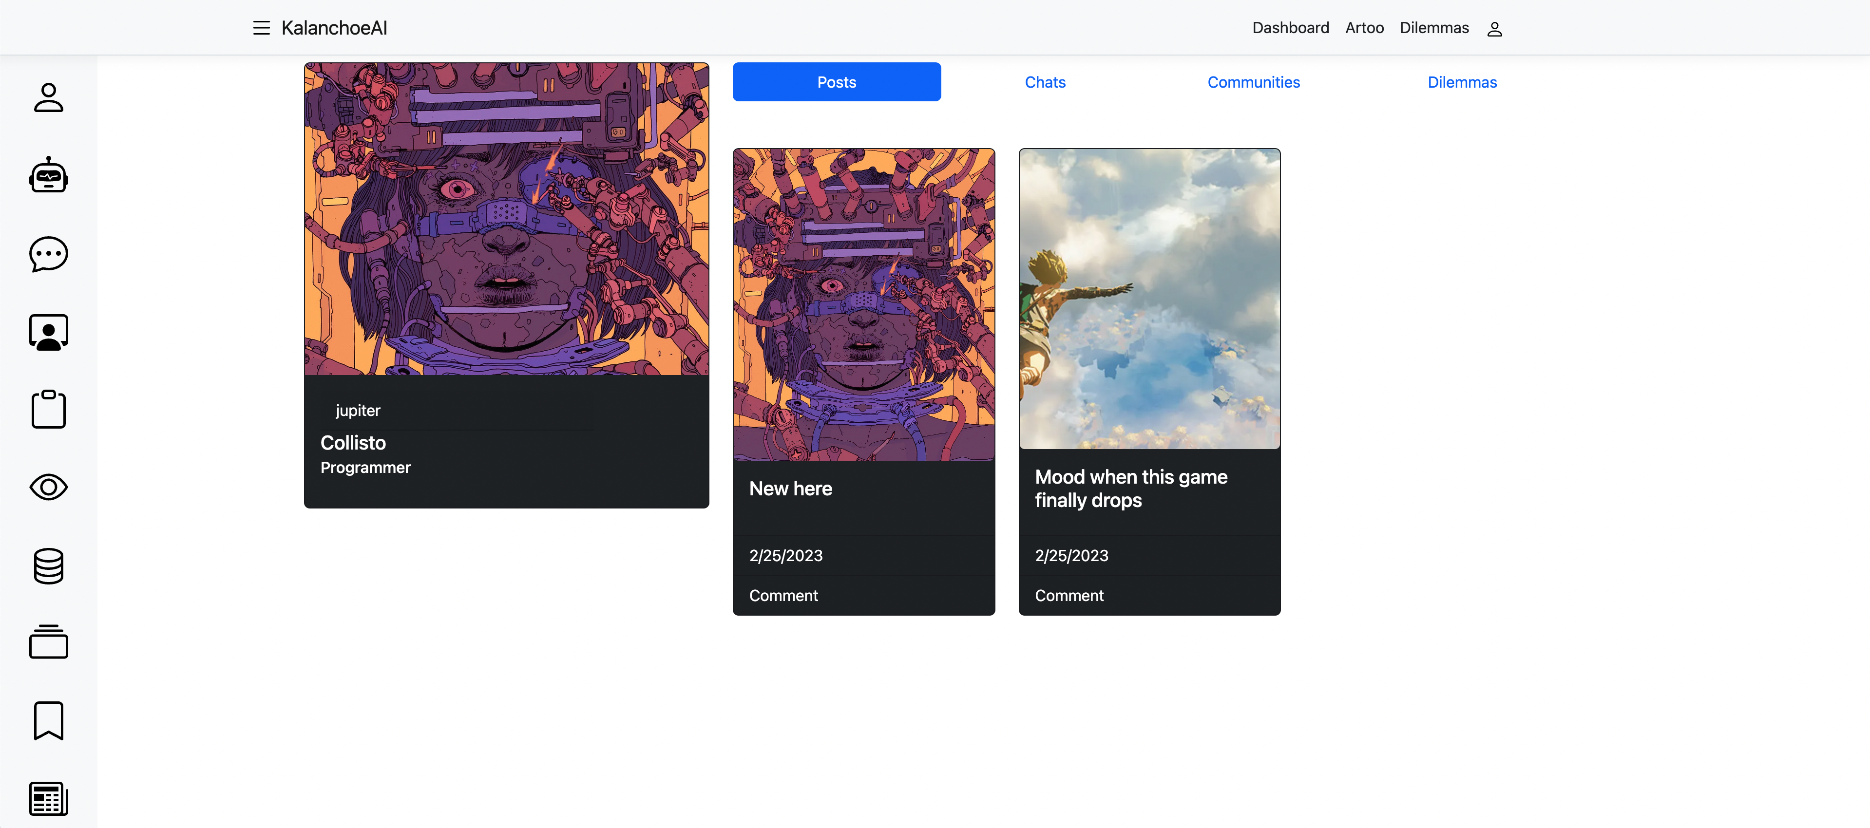Open the chat bubble sidebar icon
This screenshot has height=828, width=1870.
coord(49,254)
